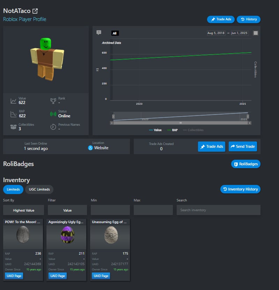This screenshot has height=290, width=279.
Task: Open UAID Page for Unassuming Egg
Action: [101, 276]
